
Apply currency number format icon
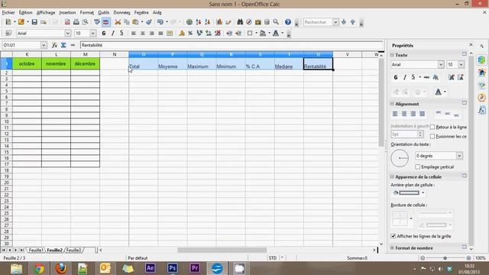[182, 34]
